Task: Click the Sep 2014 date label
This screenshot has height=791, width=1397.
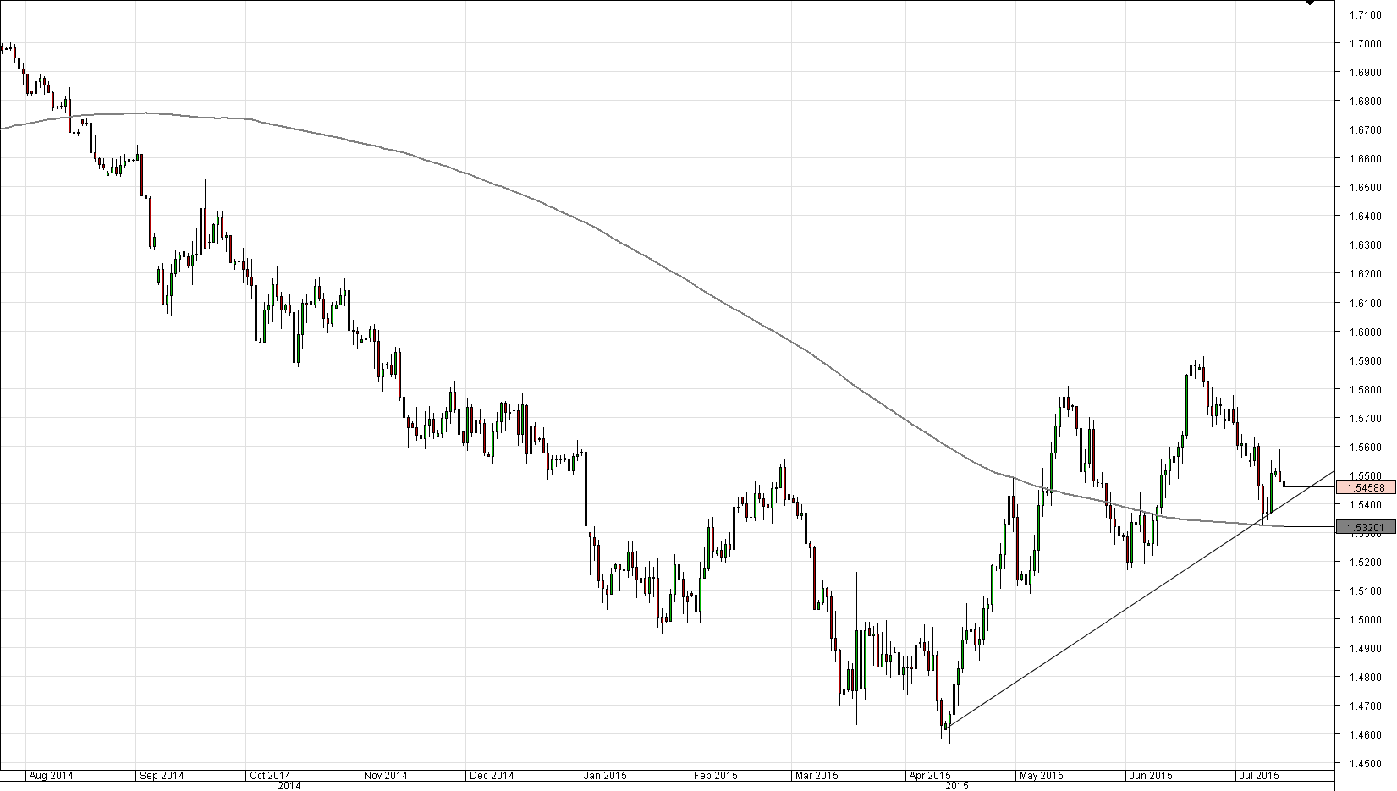Action: (x=162, y=775)
